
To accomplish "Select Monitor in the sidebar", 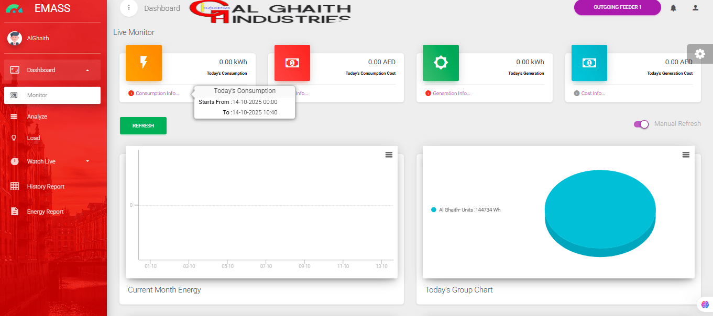I will click(x=52, y=95).
